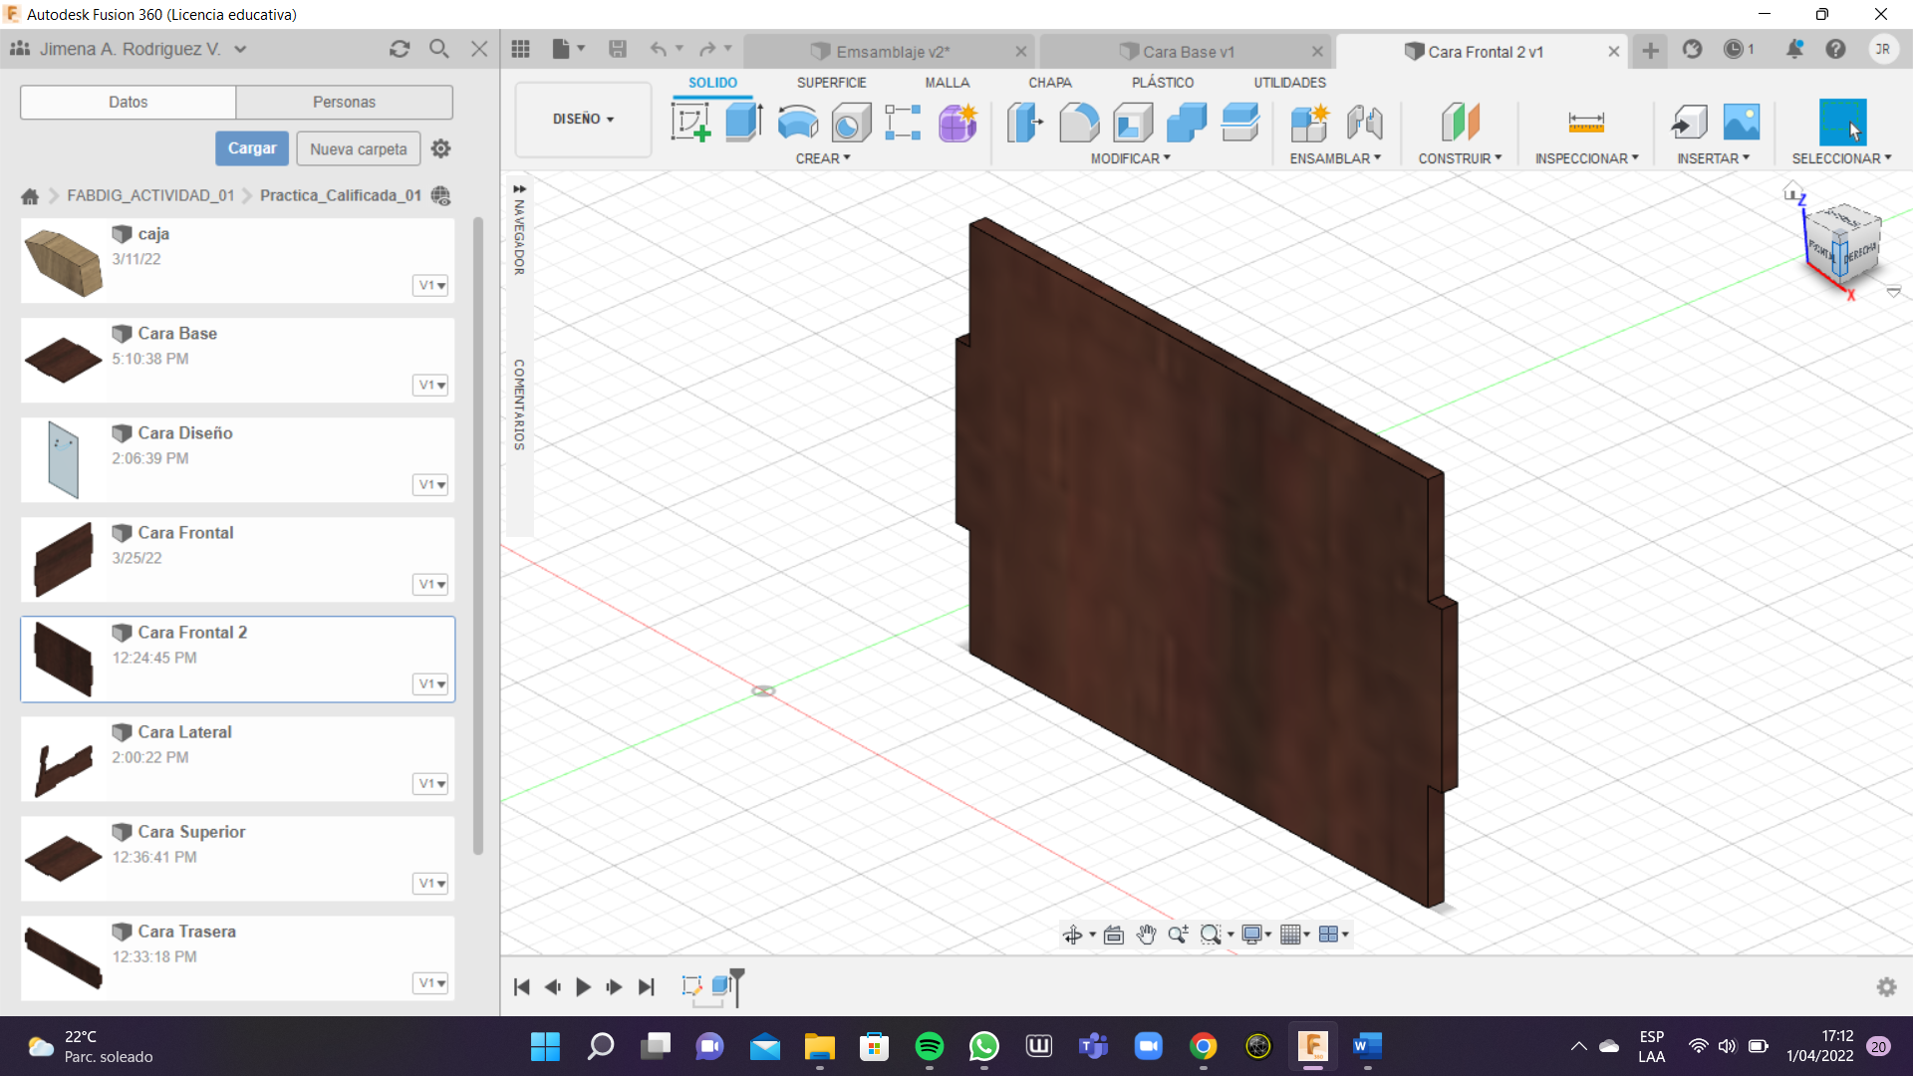This screenshot has width=1913, height=1076.
Task: Toggle the data panel grid icon
Action: (x=520, y=49)
